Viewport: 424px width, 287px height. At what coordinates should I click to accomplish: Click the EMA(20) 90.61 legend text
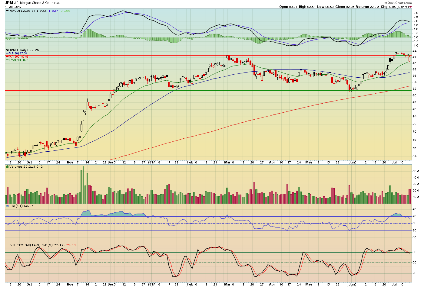tap(19, 60)
